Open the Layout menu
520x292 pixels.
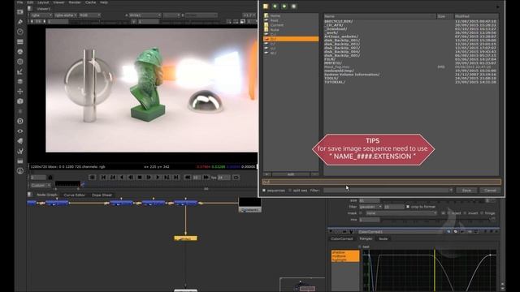[x=43, y=2]
